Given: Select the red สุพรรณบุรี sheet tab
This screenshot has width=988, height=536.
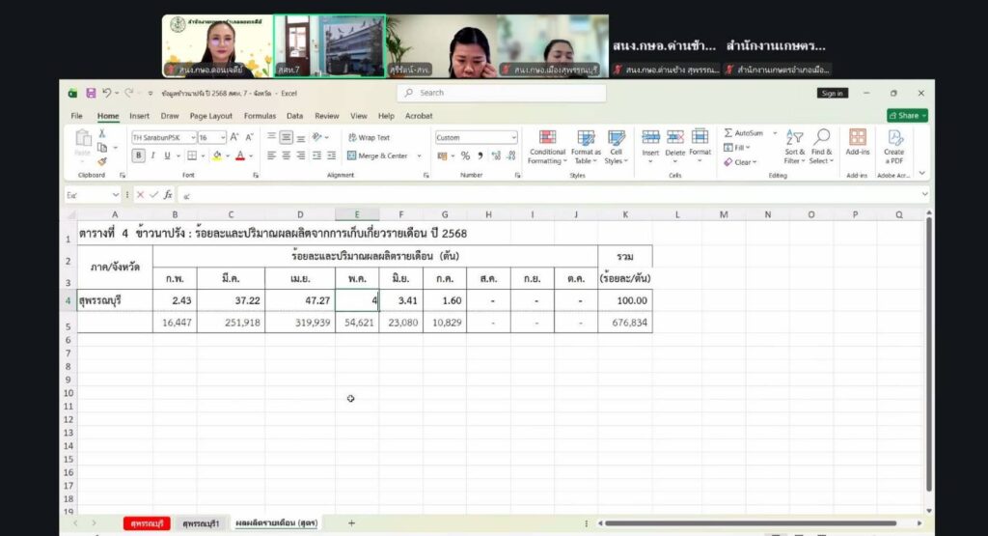Looking at the screenshot, I should pos(147,522).
